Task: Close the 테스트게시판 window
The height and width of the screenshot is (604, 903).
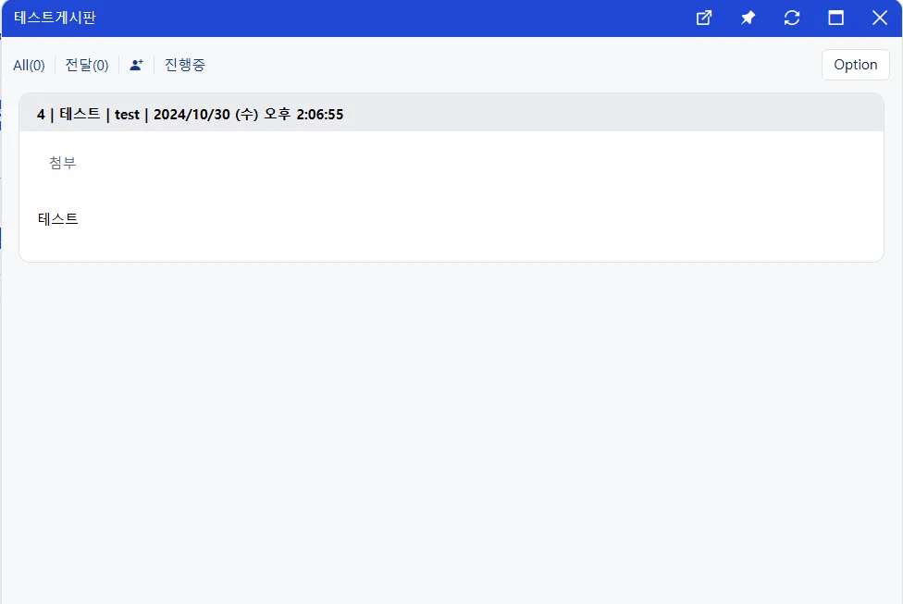Action: click(879, 18)
